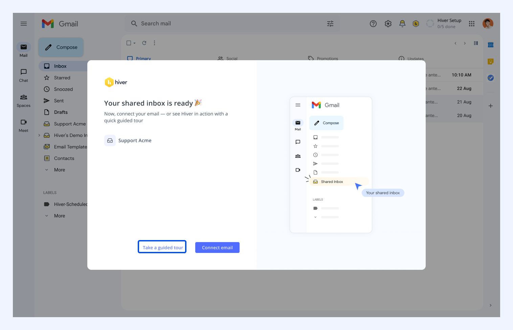This screenshot has width=513, height=330.
Task: Open Meet in the left rail
Action: click(x=24, y=125)
